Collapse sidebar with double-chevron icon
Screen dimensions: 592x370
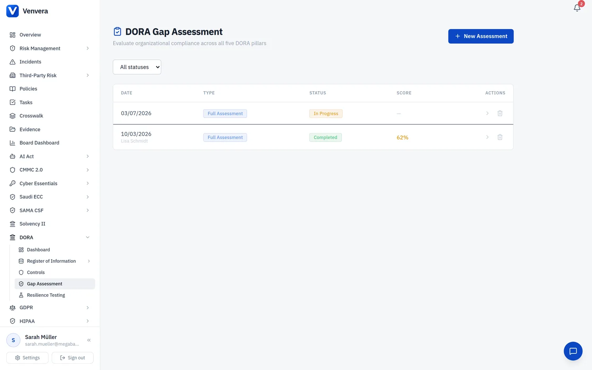(x=89, y=340)
